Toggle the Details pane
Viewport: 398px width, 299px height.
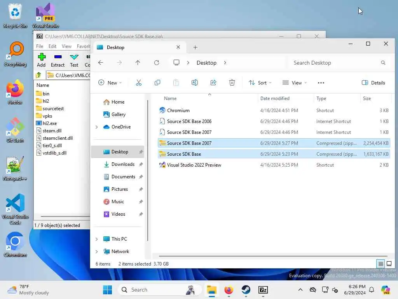click(374, 83)
